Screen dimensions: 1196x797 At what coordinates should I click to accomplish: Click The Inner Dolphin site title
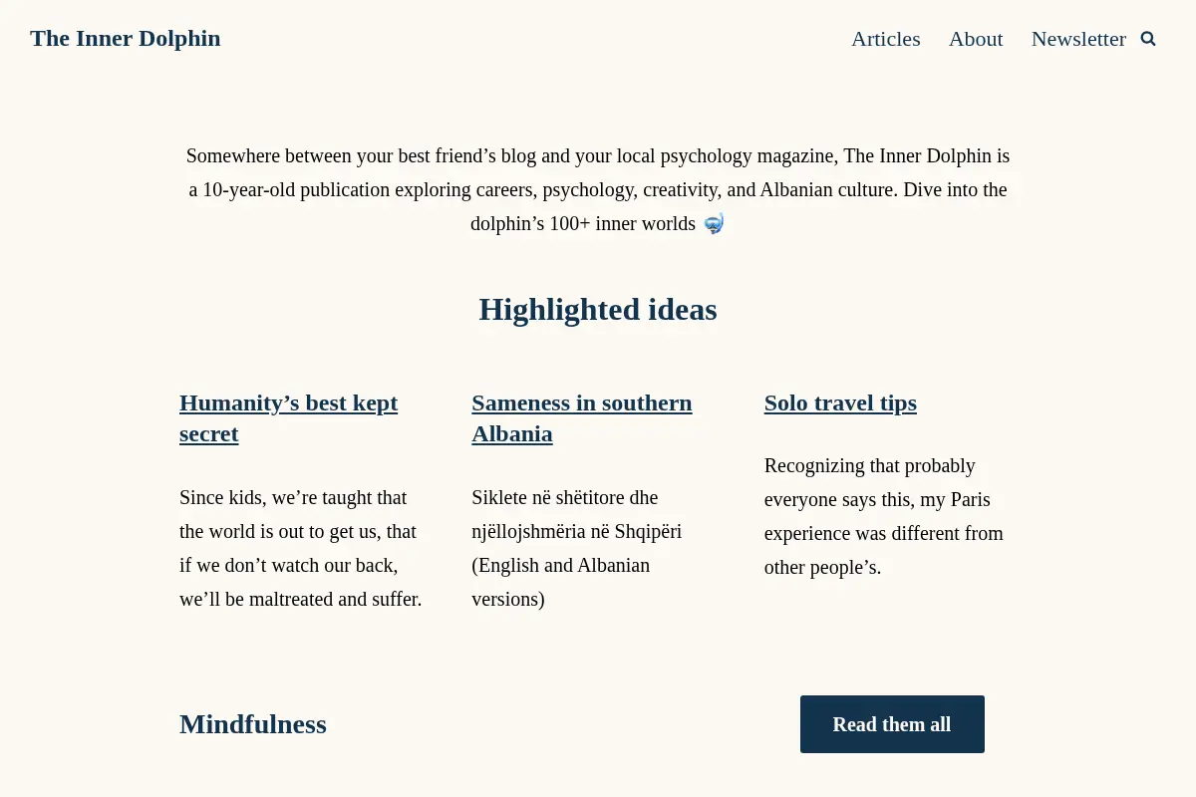pos(126,38)
